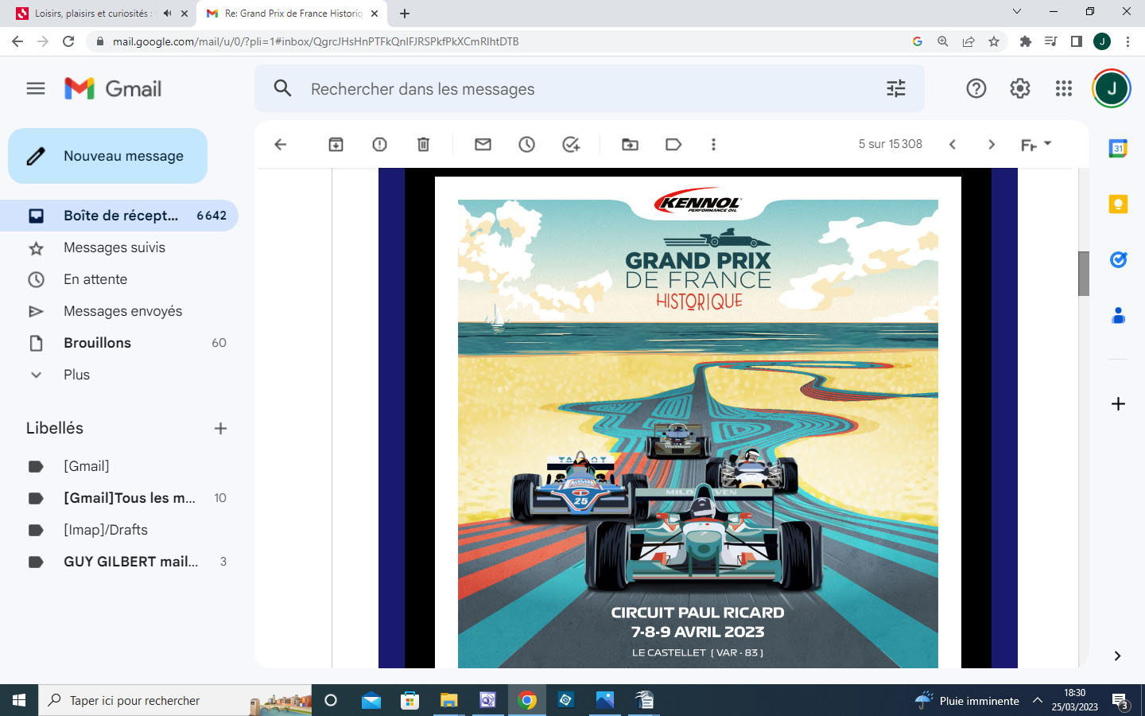
Task: Open Boîte de réception folder
Action: (119, 216)
